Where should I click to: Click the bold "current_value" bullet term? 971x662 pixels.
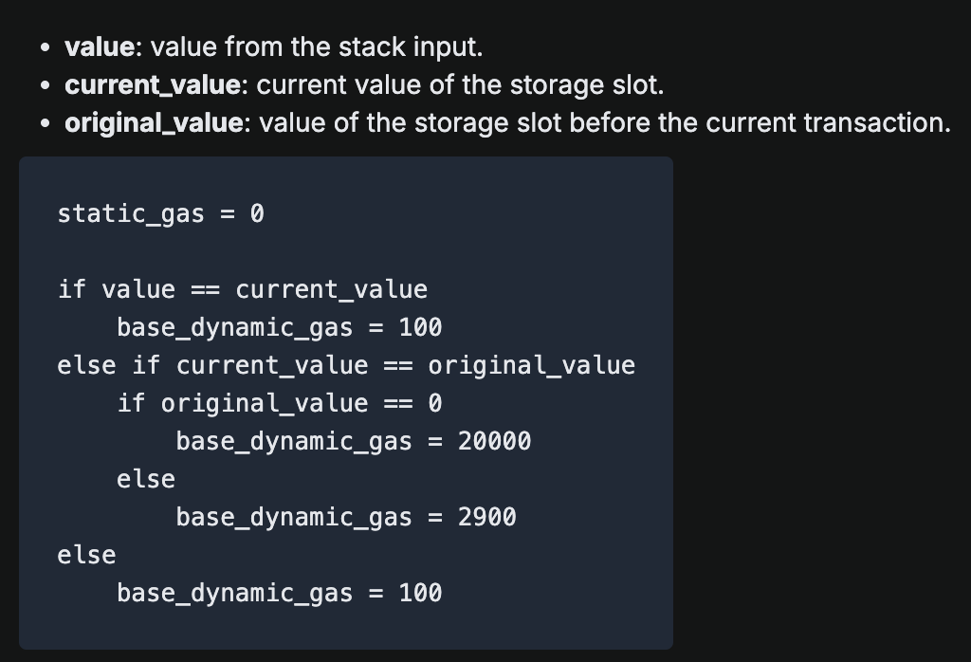(152, 84)
